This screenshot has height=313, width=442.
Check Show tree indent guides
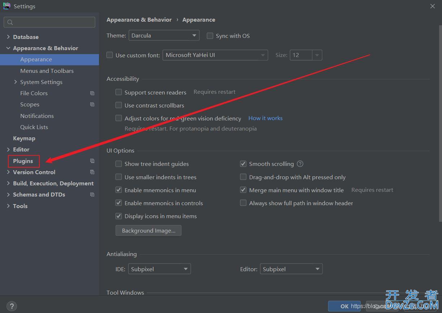click(x=118, y=164)
